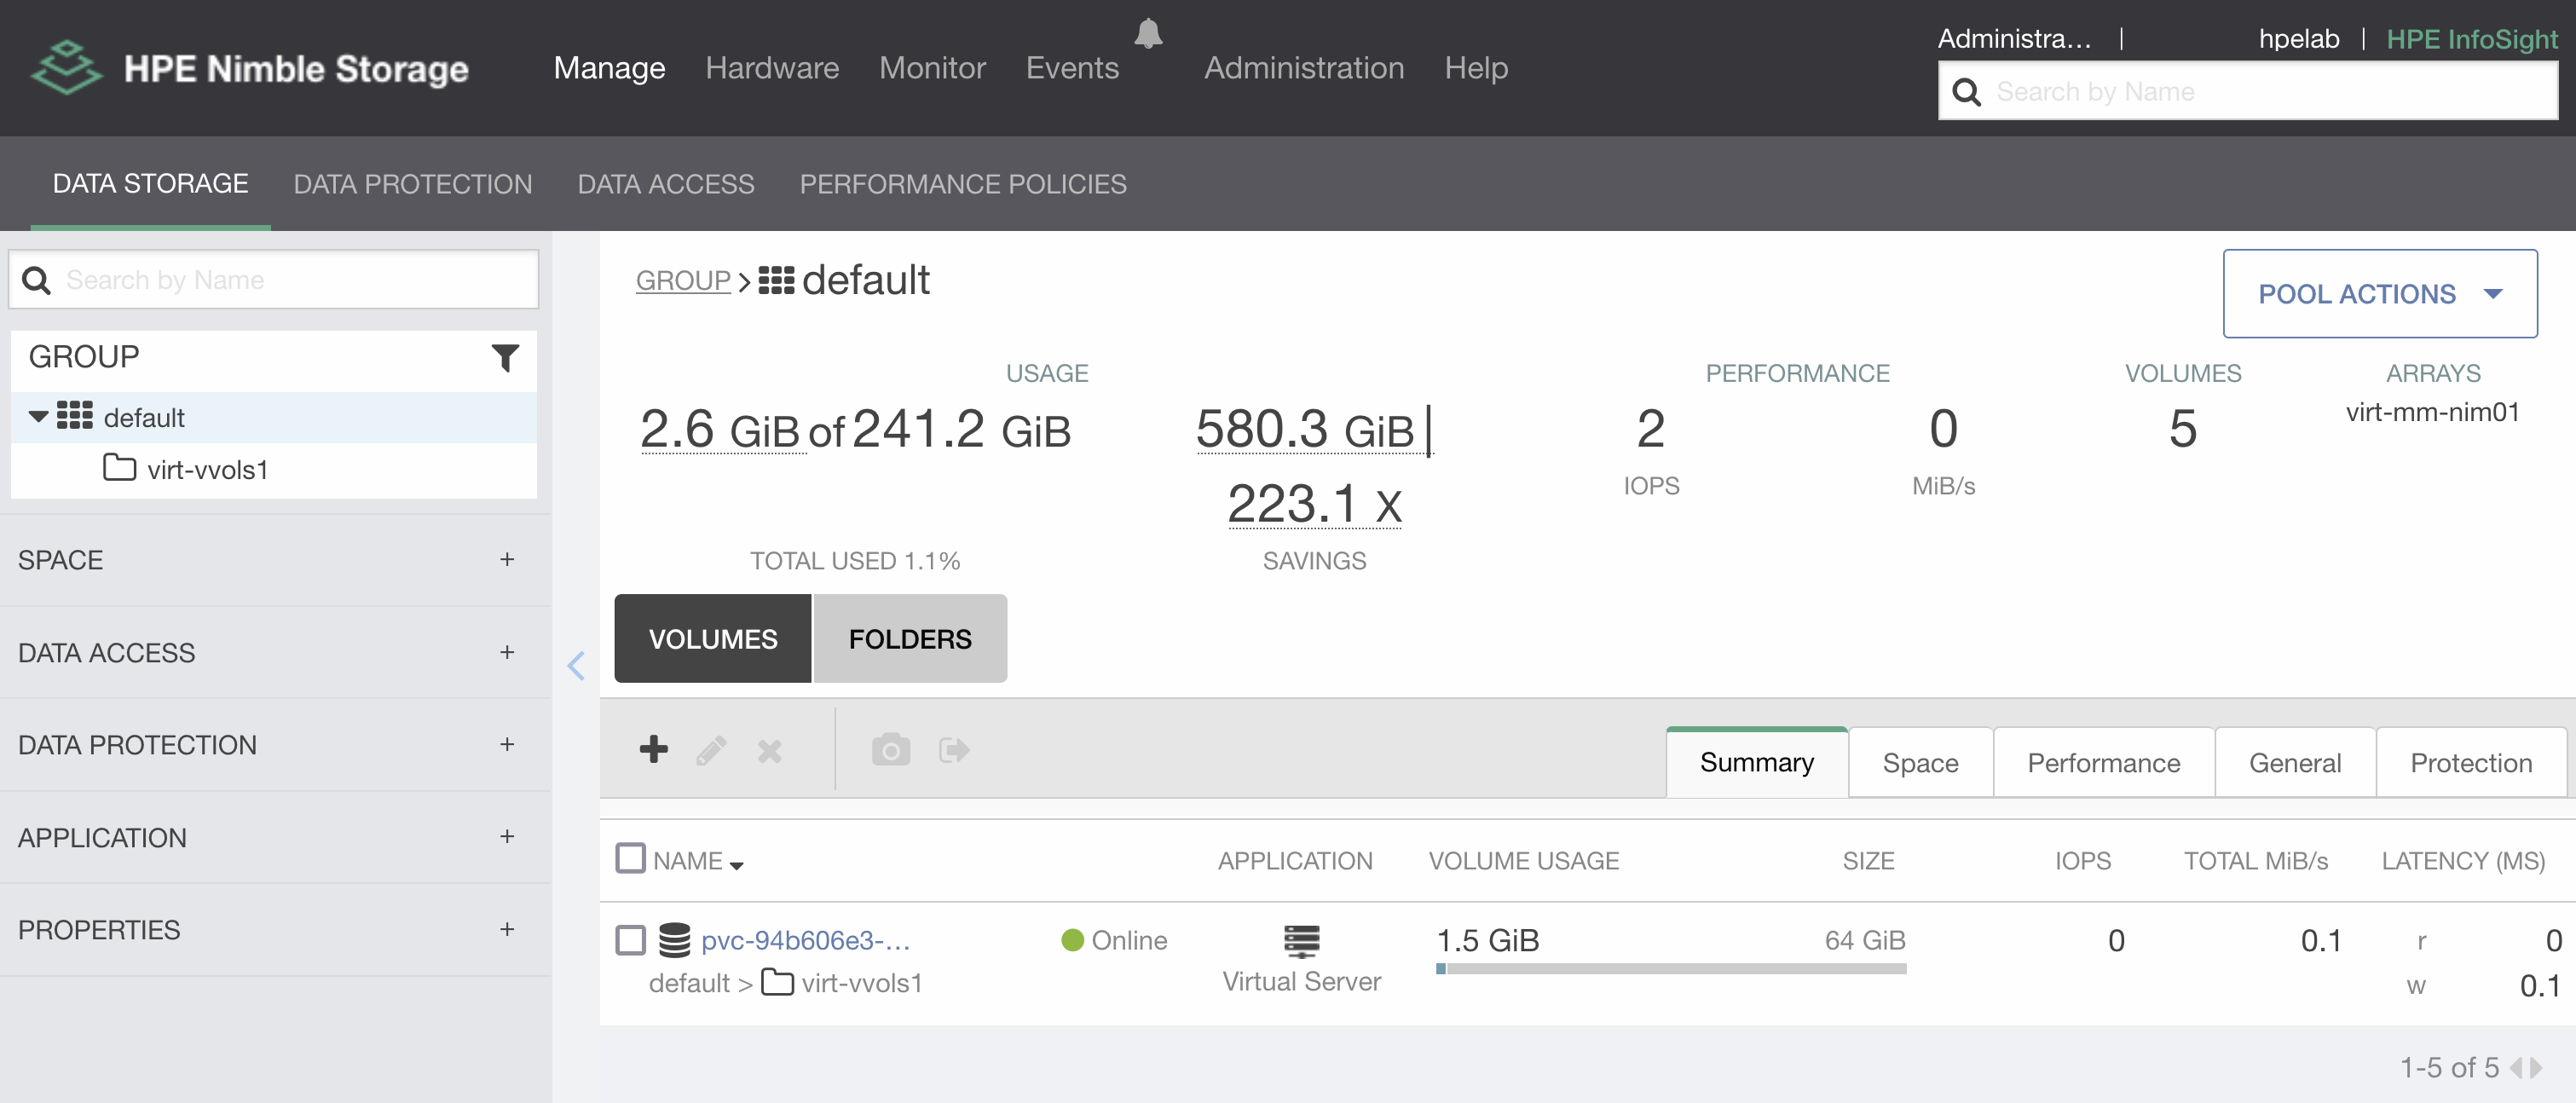Viewport: 2576px width, 1103px height.
Task: Expand the SPACE filter section
Action: (x=507, y=559)
